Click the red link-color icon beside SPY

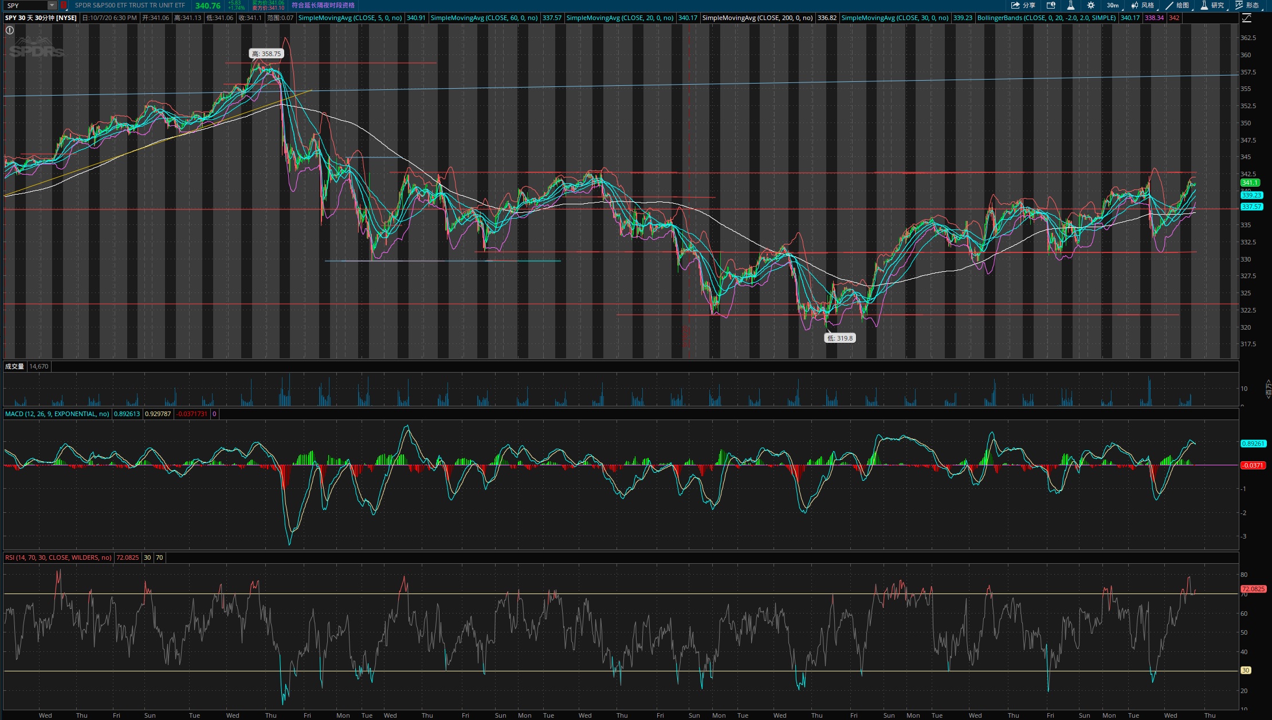[64, 5]
